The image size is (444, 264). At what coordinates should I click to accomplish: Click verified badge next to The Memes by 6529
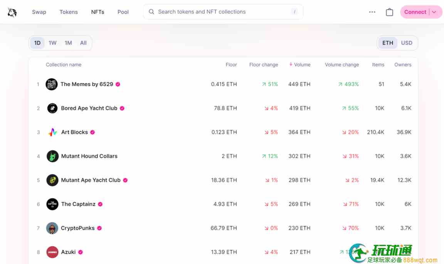point(118,84)
